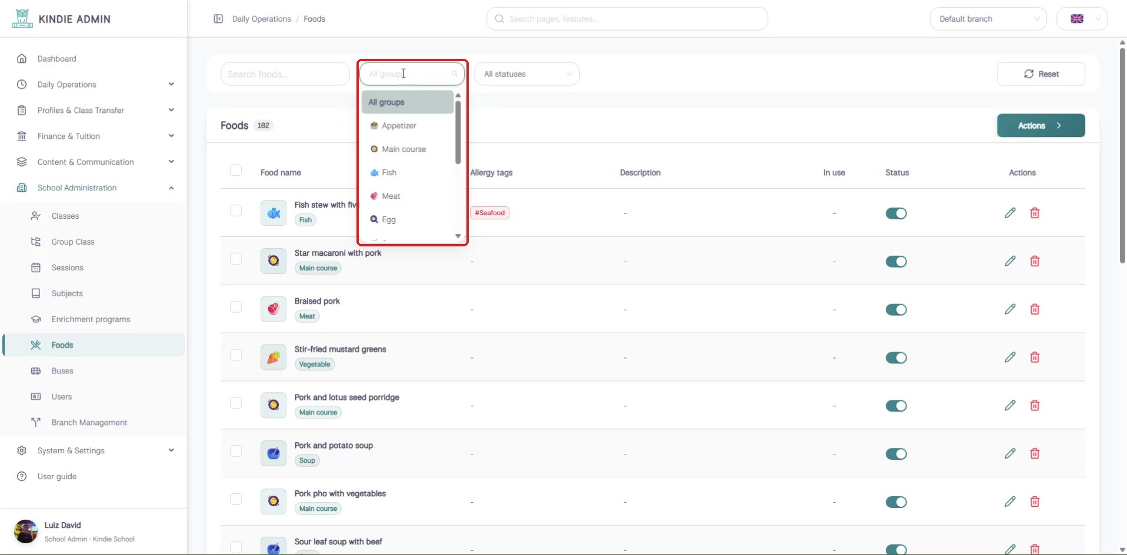Edit the Star macaroni with pork entry

(x=1010, y=261)
